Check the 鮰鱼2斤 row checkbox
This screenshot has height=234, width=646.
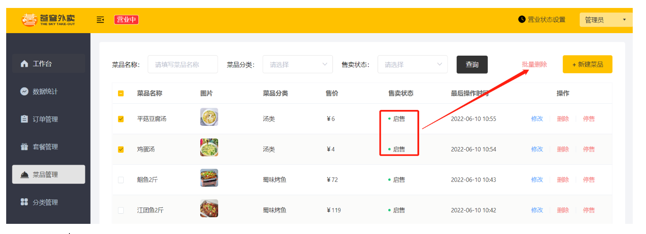[x=121, y=180]
